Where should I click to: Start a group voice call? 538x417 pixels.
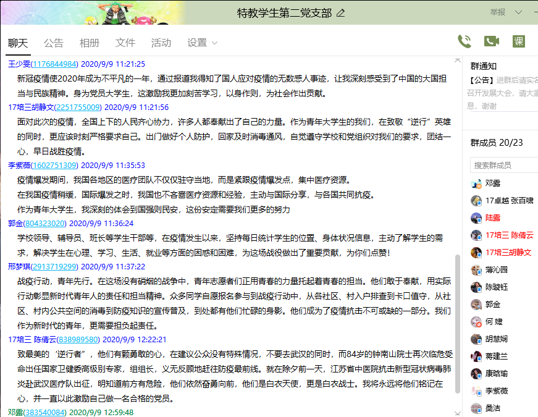click(x=464, y=41)
